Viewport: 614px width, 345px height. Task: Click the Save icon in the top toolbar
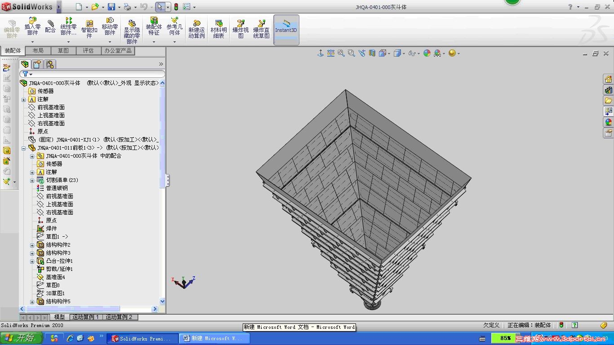[x=111, y=7]
